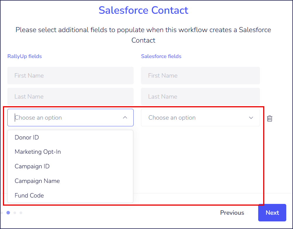Select the Campaign Name option

pos(37,181)
